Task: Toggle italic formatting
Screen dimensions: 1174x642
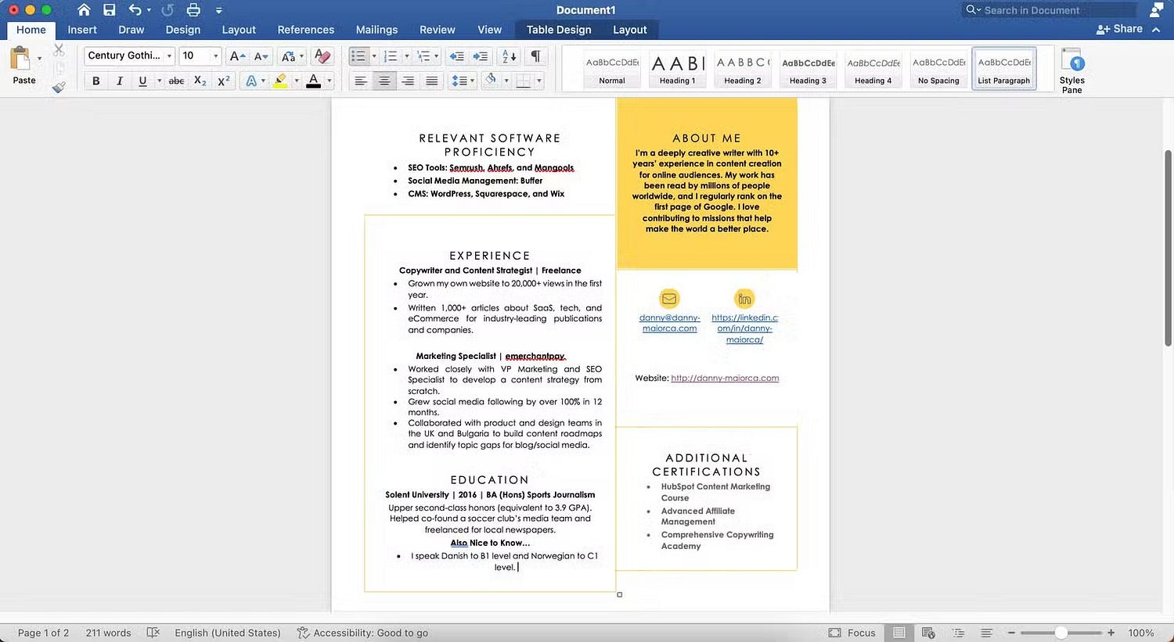Action: pos(119,81)
